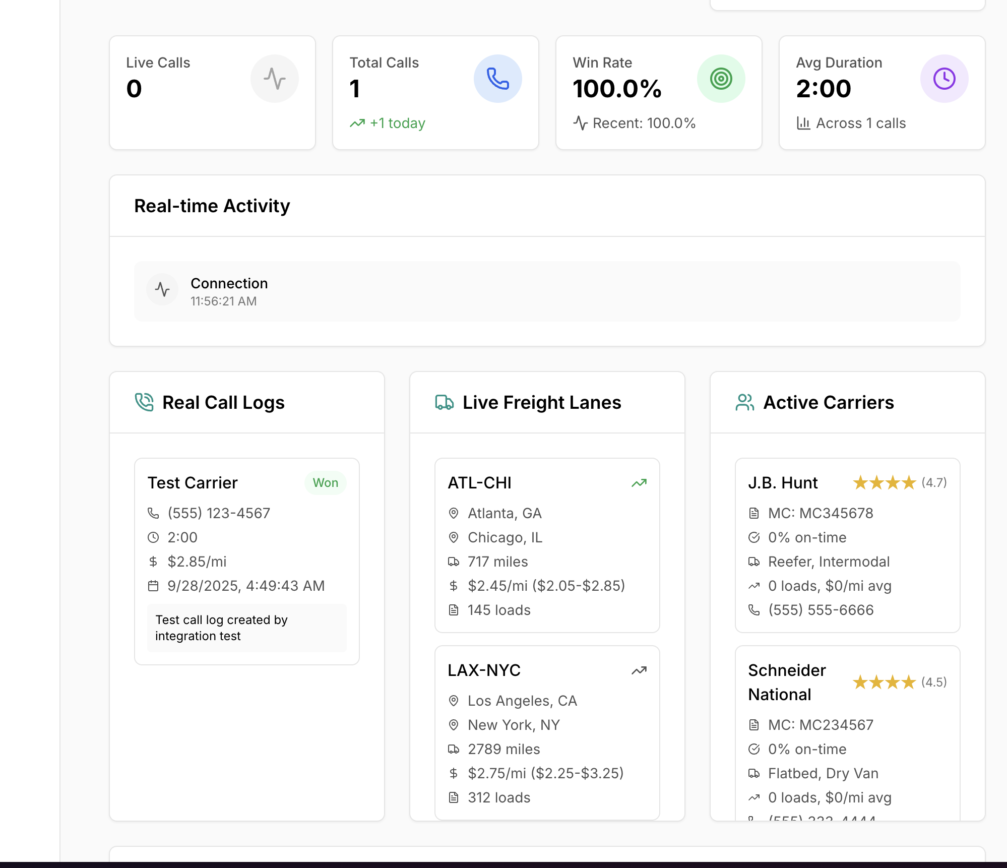
Task: Click J.B. Hunt phone number (555) 555-6666
Action: click(x=821, y=610)
